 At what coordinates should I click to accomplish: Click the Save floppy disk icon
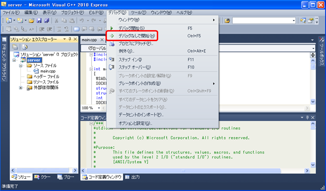tap(39, 20)
